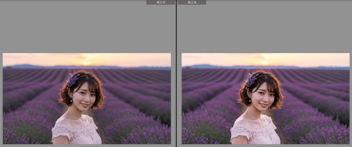Viewport: 352px width, 147px height.
Task: Click the pearl earring in the before photo
Action: [71, 101]
